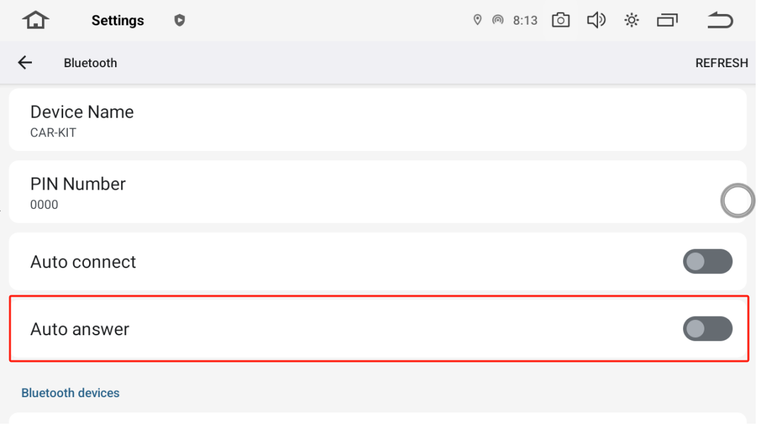Tap the hotspot signal status icon
This screenshot has width=759, height=435.
click(x=498, y=21)
